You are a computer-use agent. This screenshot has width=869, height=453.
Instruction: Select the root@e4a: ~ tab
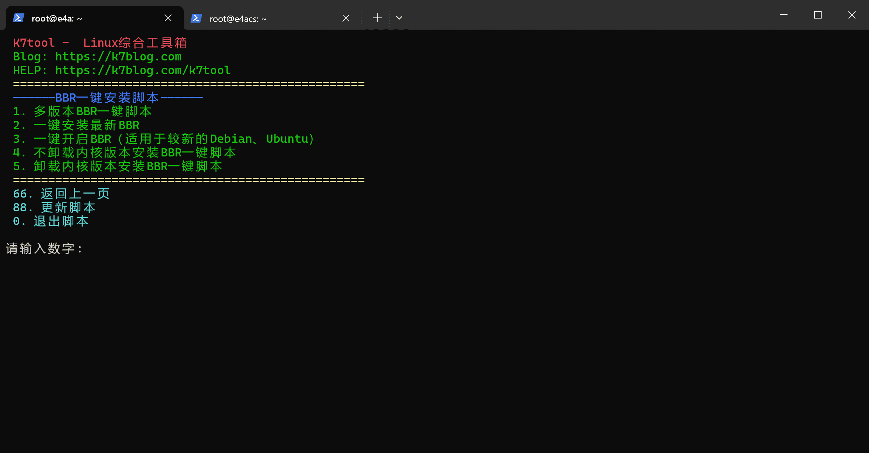[x=95, y=18]
